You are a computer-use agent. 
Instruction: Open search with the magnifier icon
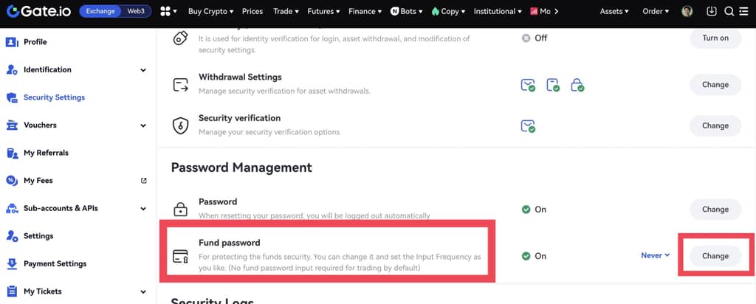[729, 12]
